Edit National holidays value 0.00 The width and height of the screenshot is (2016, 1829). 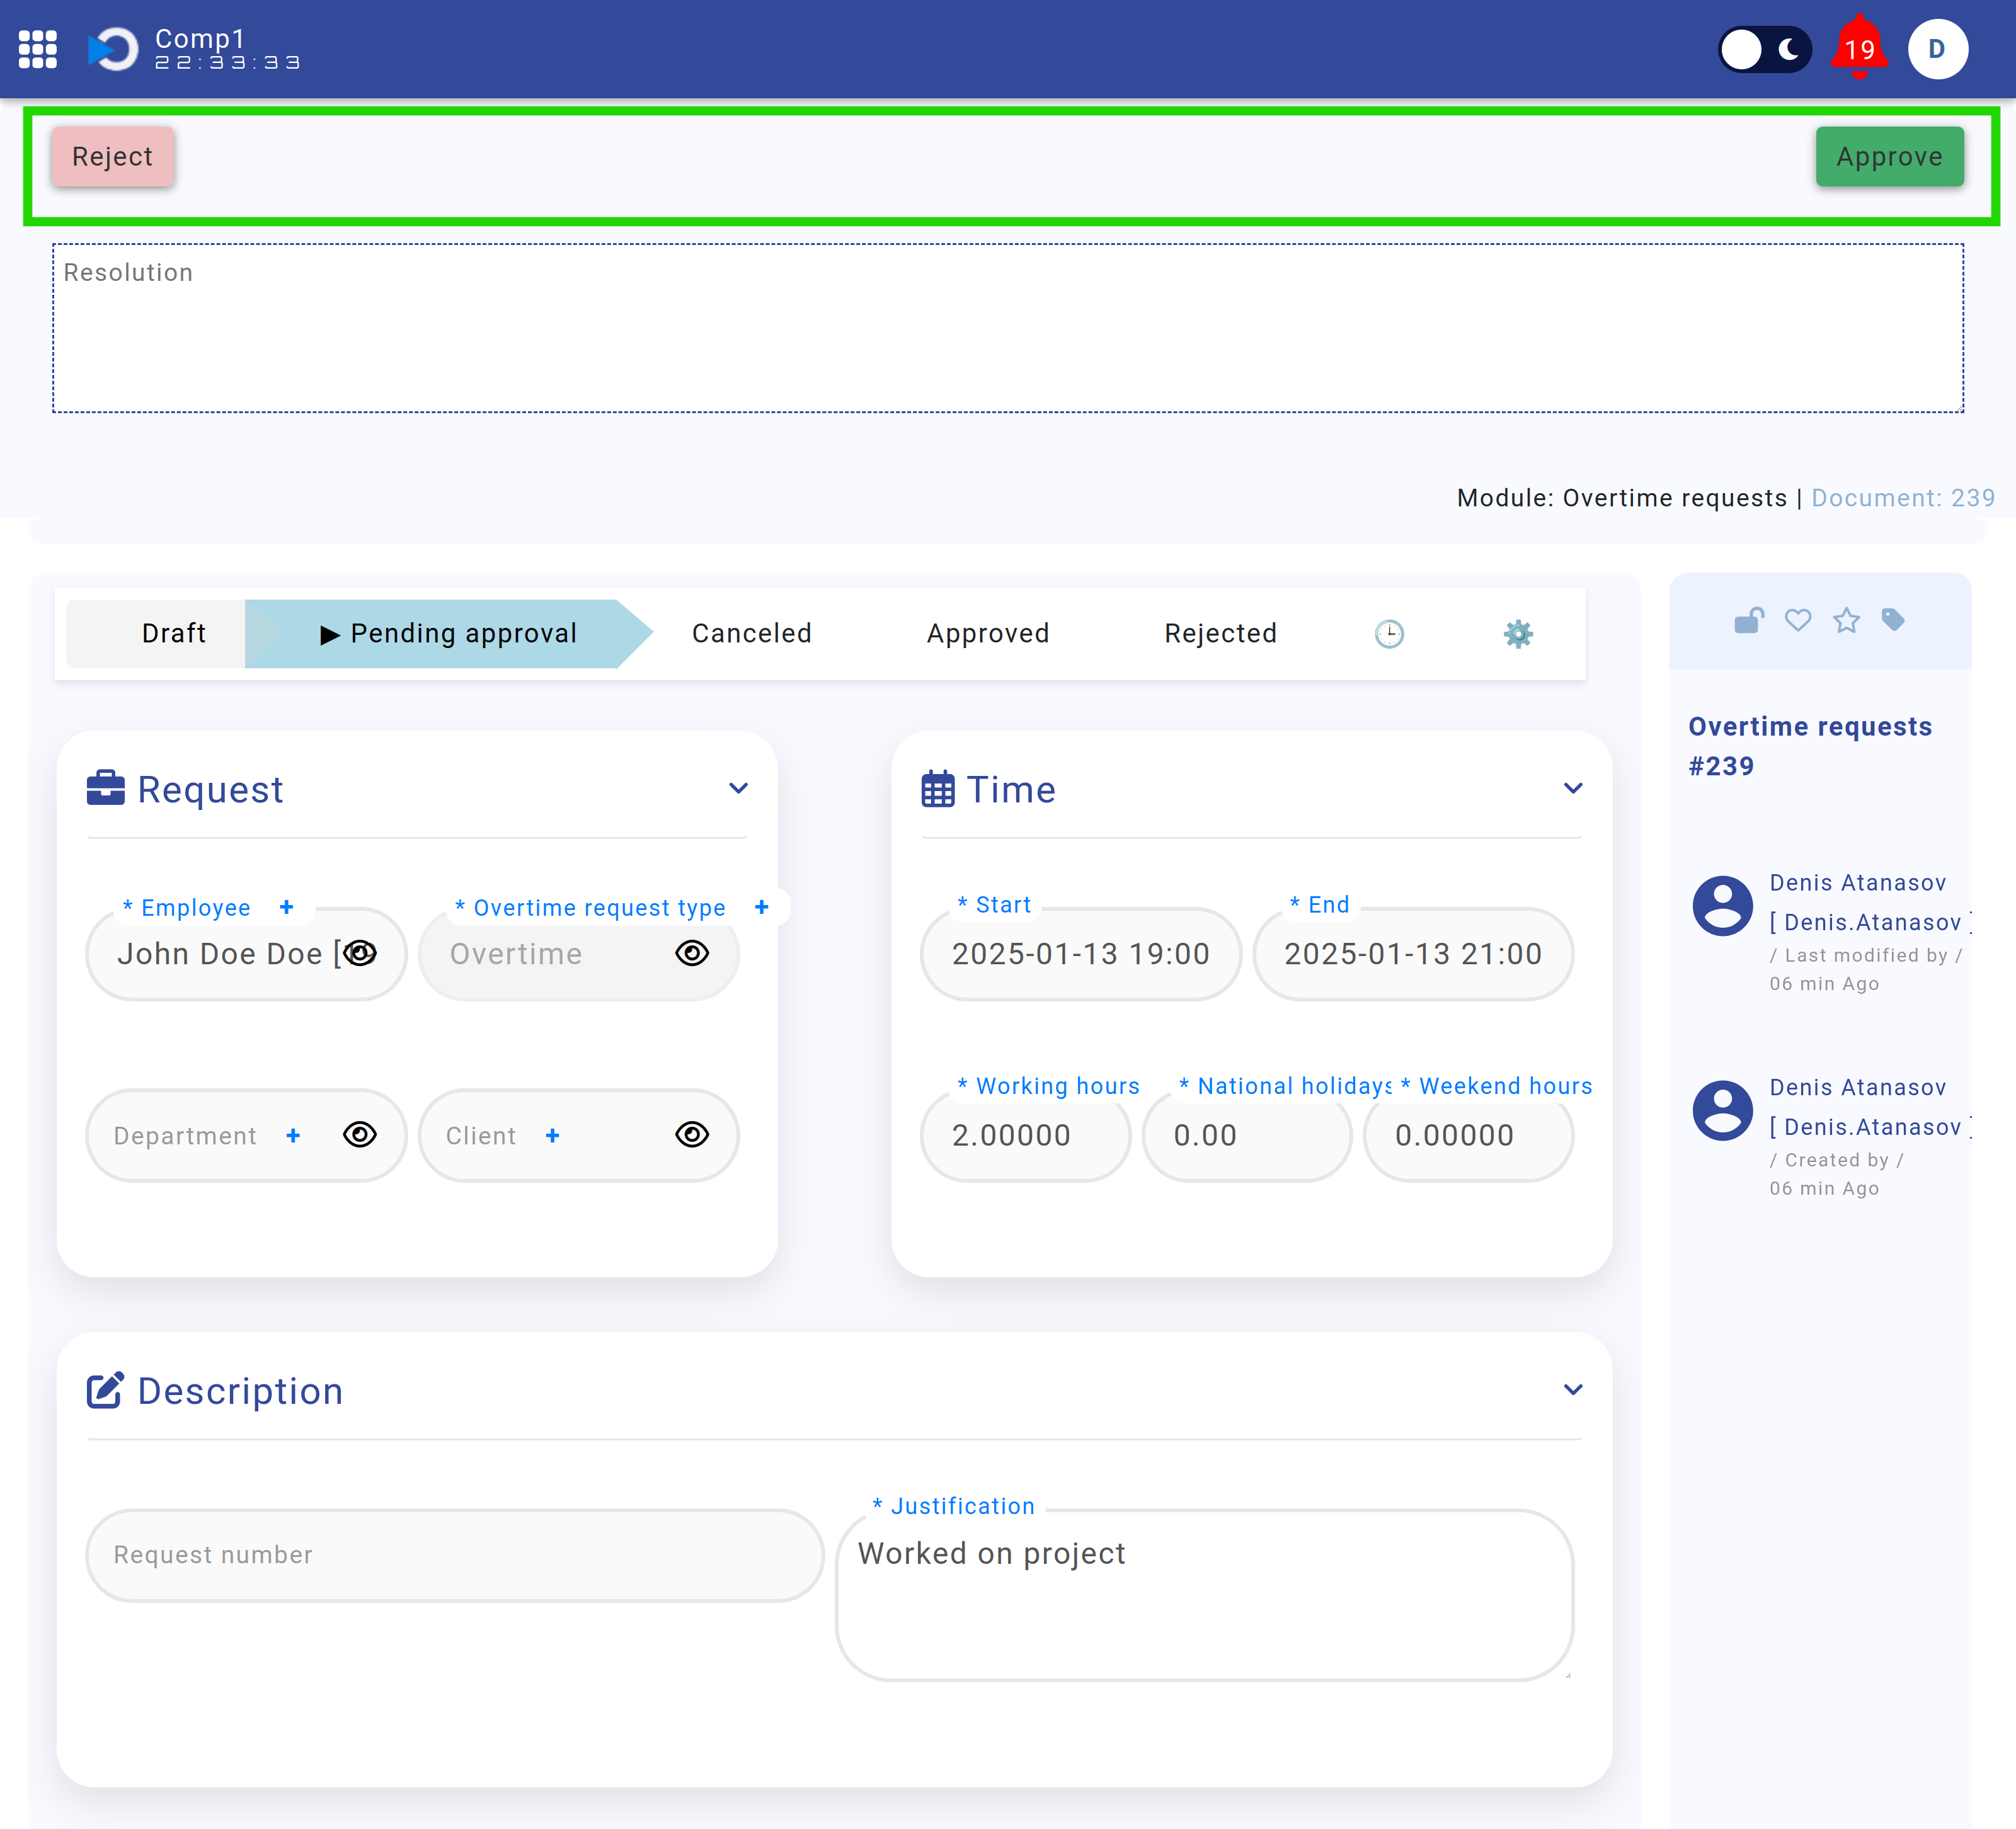pyautogui.click(x=1247, y=1136)
